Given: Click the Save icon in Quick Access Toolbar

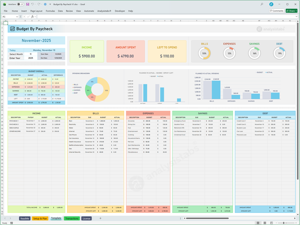Looking at the screenshot, I should (x=27, y=4).
